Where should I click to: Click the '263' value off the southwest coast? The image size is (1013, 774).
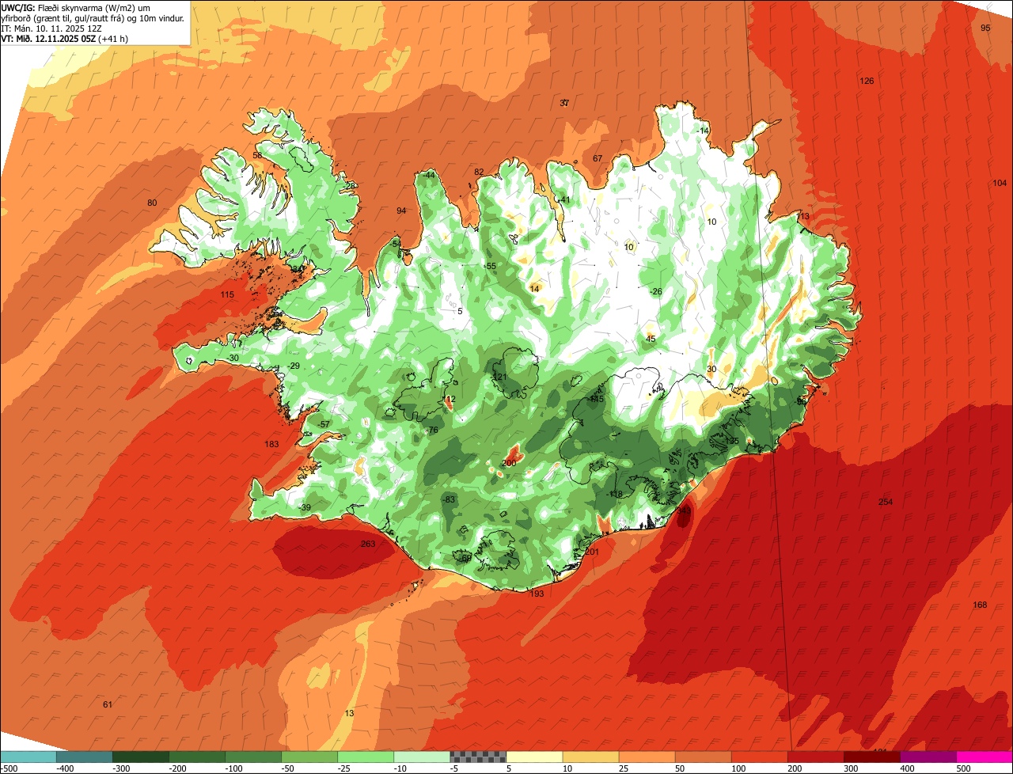[x=368, y=544]
